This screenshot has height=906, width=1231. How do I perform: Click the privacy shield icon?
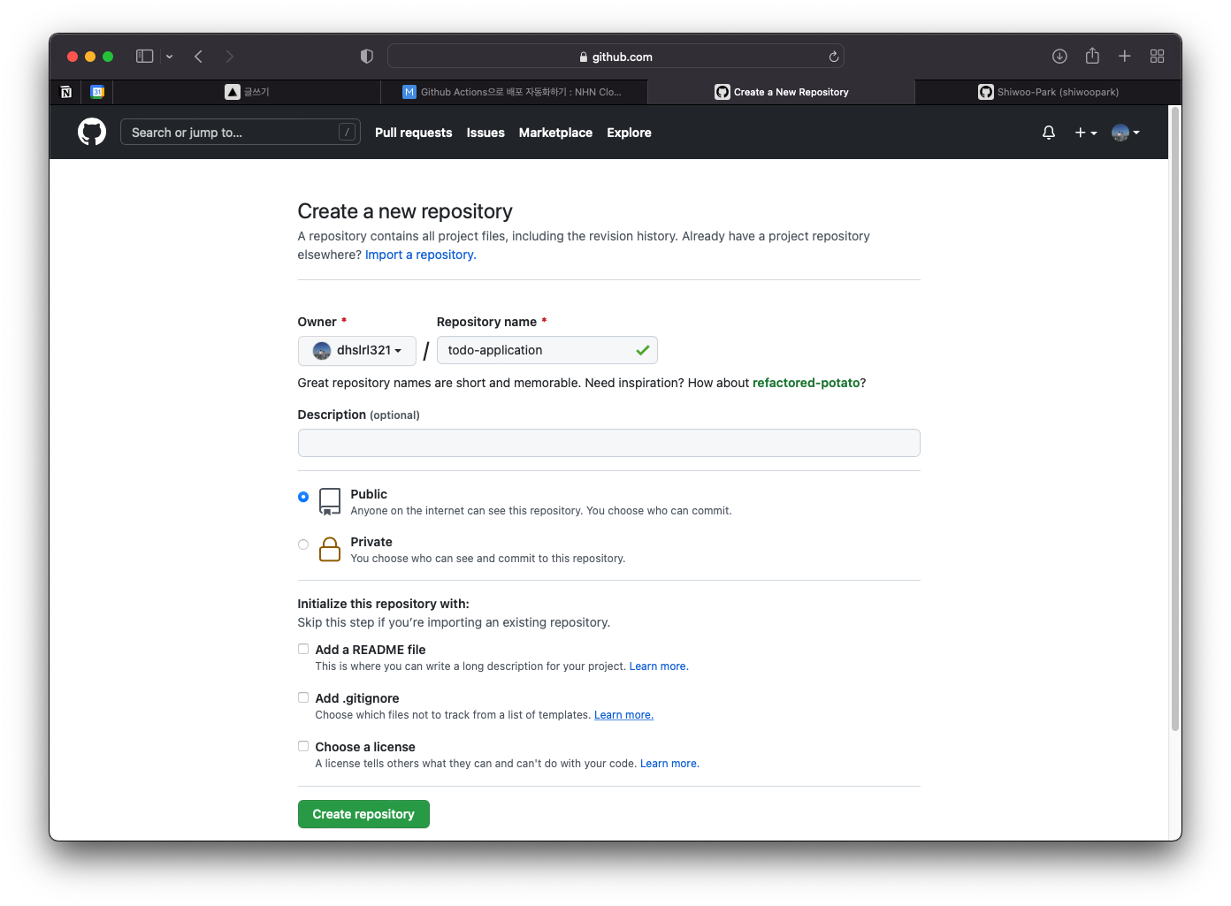click(367, 57)
